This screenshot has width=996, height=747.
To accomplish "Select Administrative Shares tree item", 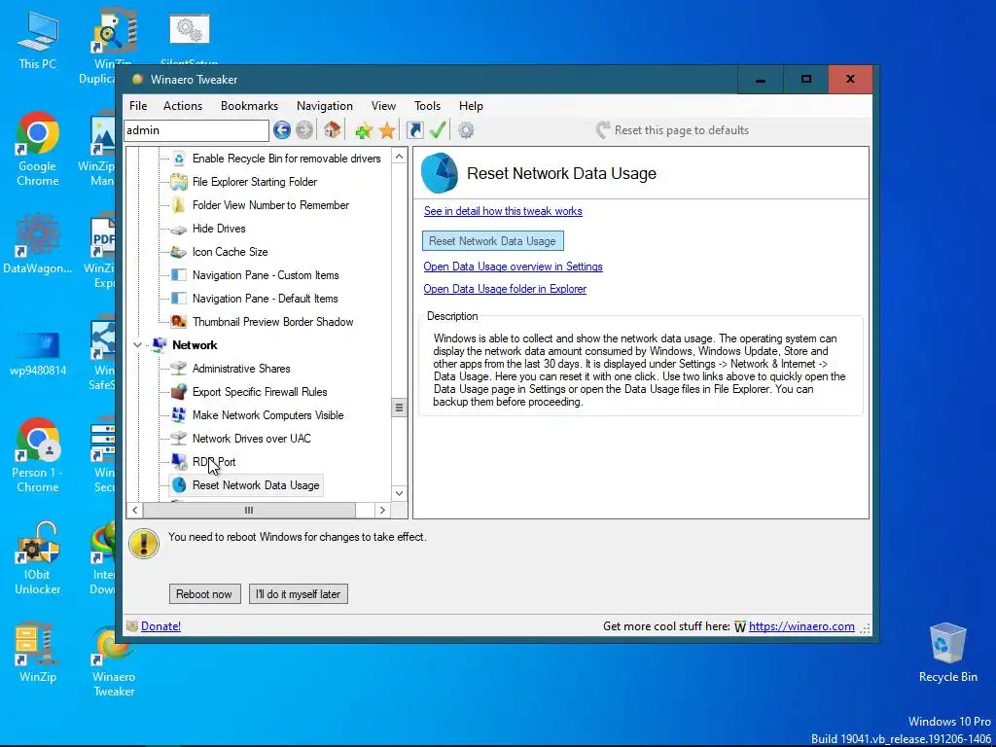I will click(241, 369).
